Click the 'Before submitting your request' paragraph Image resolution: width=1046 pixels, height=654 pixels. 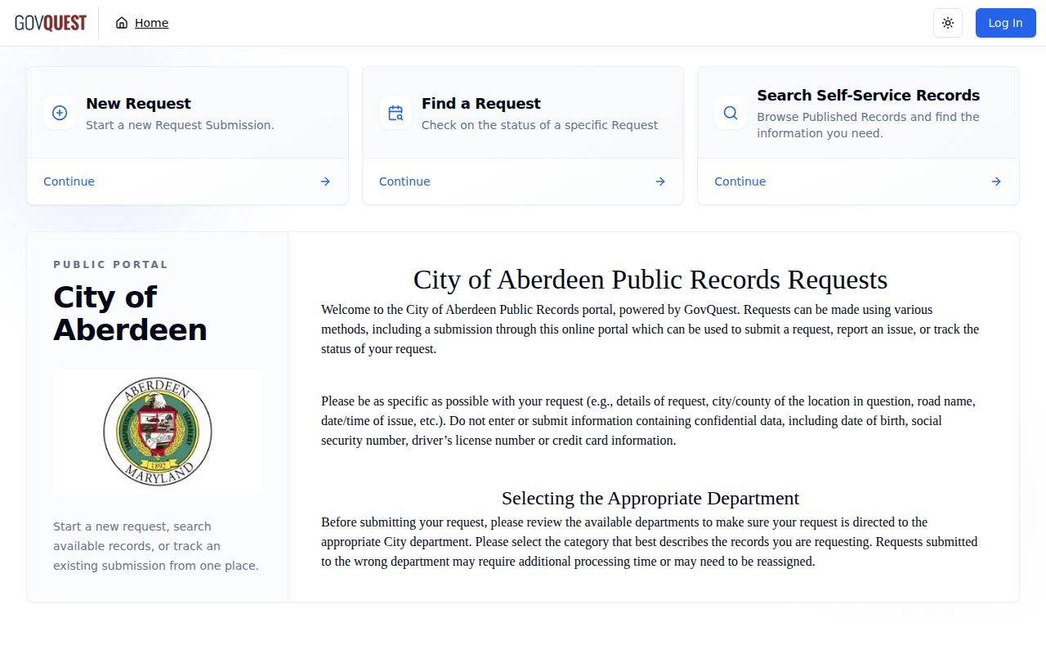(650, 542)
